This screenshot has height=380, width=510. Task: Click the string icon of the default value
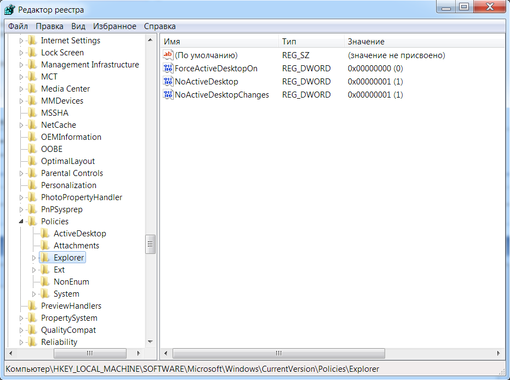tap(168, 55)
